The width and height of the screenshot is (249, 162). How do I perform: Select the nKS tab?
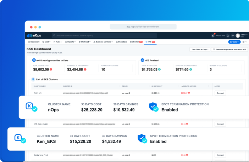150,42
